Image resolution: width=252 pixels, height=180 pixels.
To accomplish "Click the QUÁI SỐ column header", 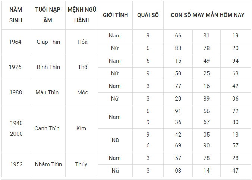I will point(148,15).
